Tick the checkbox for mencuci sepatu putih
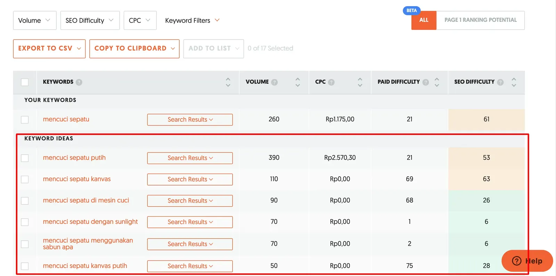Image resolution: width=556 pixels, height=276 pixels. pyautogui.click(x=25, y=158)
